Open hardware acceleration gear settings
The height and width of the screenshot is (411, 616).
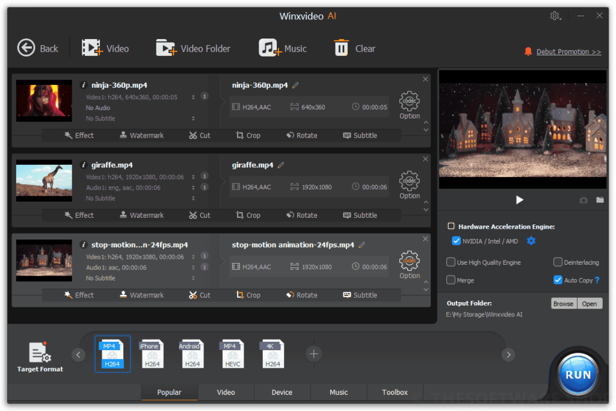[531, 241]
